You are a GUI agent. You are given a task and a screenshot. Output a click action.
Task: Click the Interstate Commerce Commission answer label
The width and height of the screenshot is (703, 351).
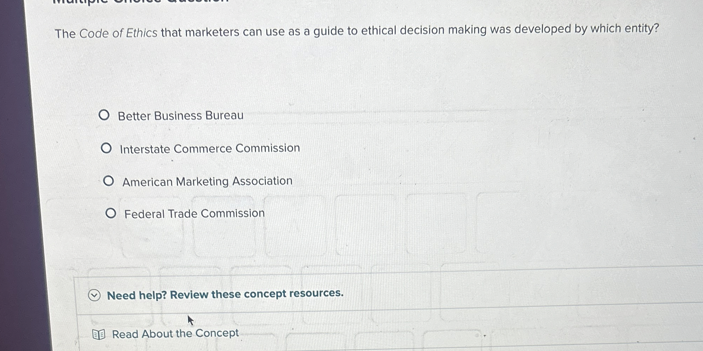coord(210,148)
